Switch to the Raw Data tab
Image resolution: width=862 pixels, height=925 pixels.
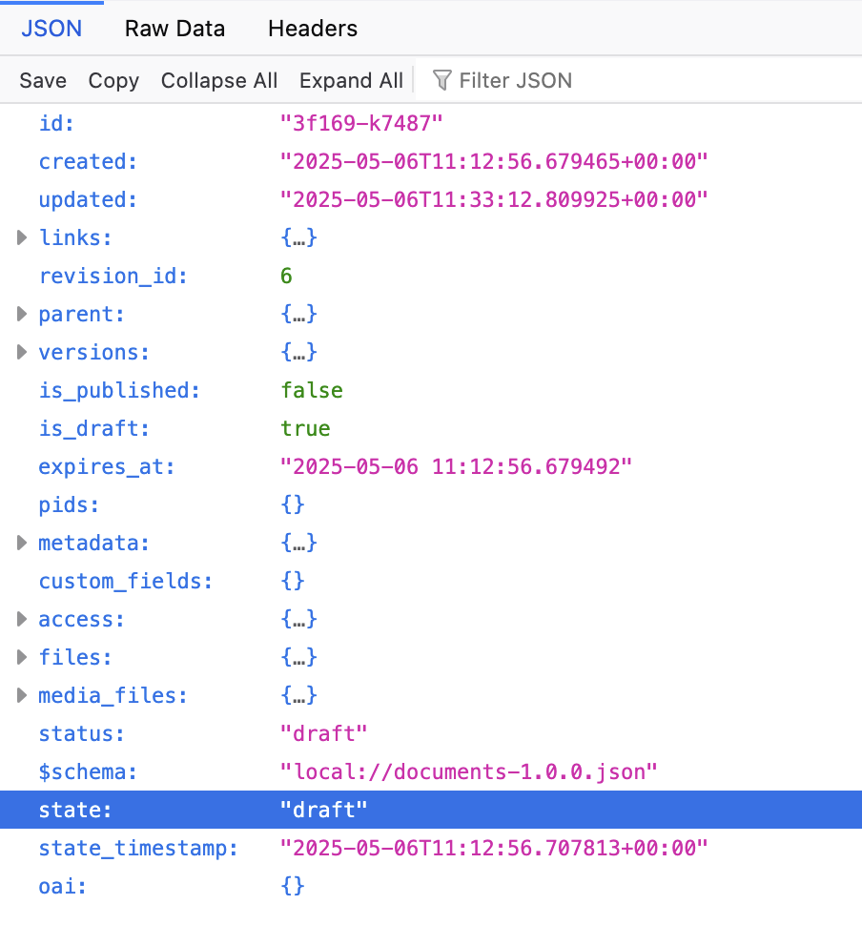tap(174, 29)
